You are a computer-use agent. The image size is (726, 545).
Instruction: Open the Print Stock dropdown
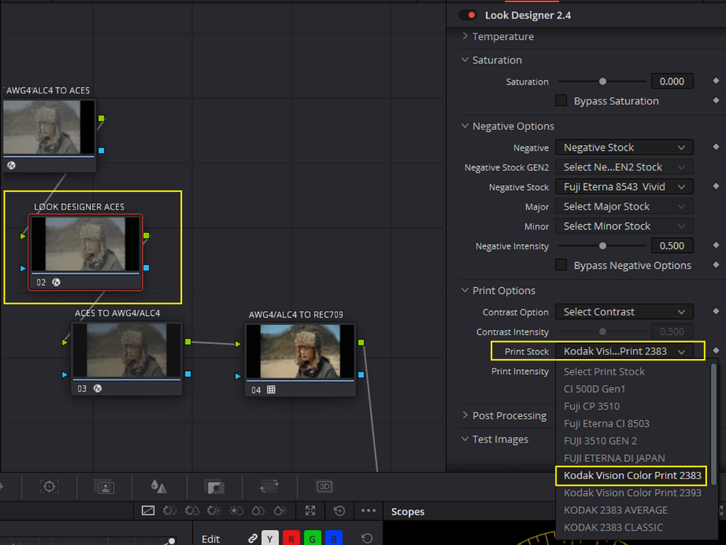(x=624, y=351)
